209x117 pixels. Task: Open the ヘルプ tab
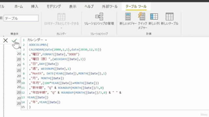tap(89, 6)
